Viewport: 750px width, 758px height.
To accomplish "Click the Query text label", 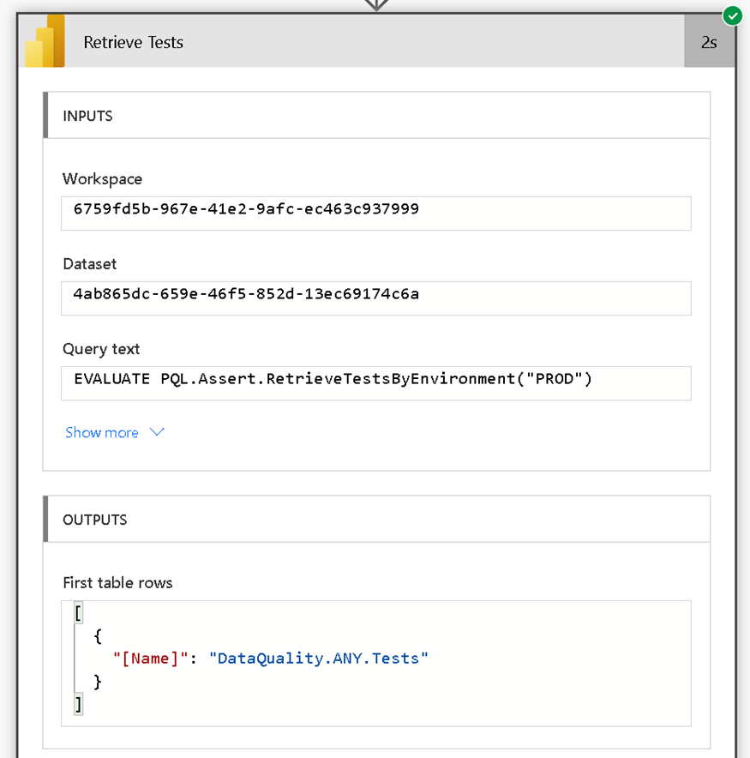I will pyautogui.click(x=101, y=349).
